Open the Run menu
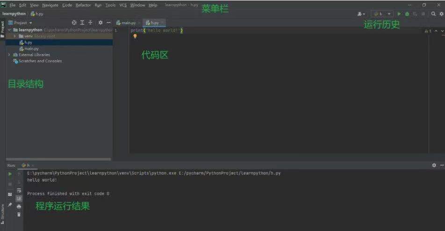445x231 pixels. pos(98,5)
